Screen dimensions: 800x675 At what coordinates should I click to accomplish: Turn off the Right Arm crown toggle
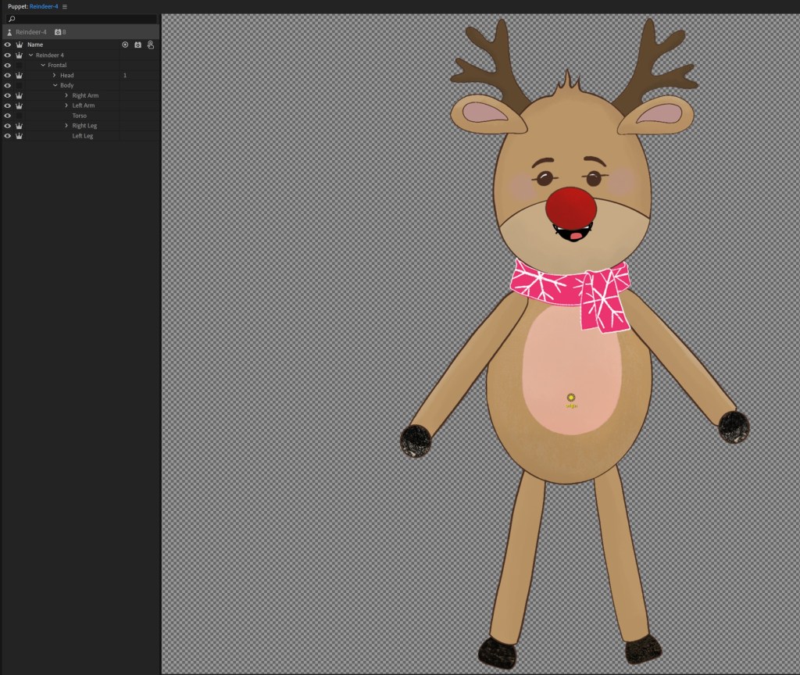pyautogui.click(x=19, y=95)
